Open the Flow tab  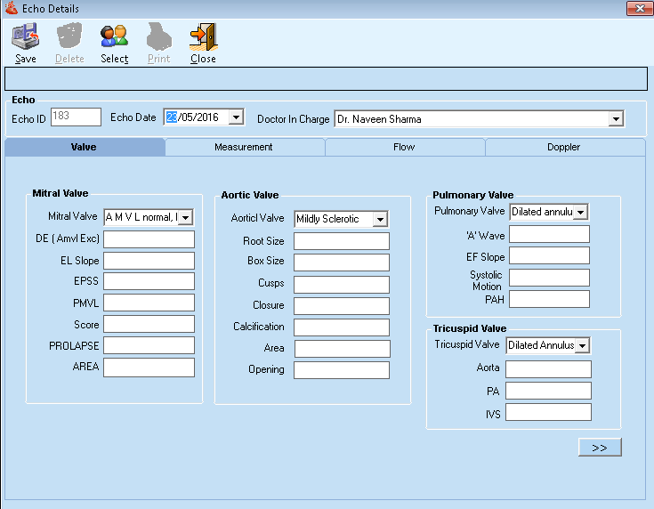point(404,147)
